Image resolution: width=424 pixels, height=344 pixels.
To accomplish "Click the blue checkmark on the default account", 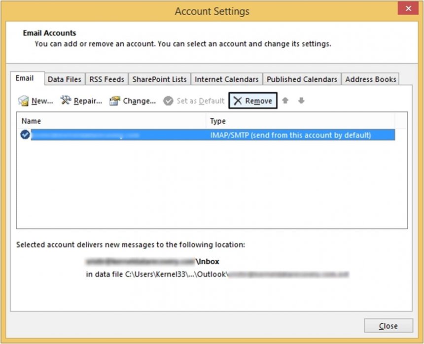I will coord(25,134).
